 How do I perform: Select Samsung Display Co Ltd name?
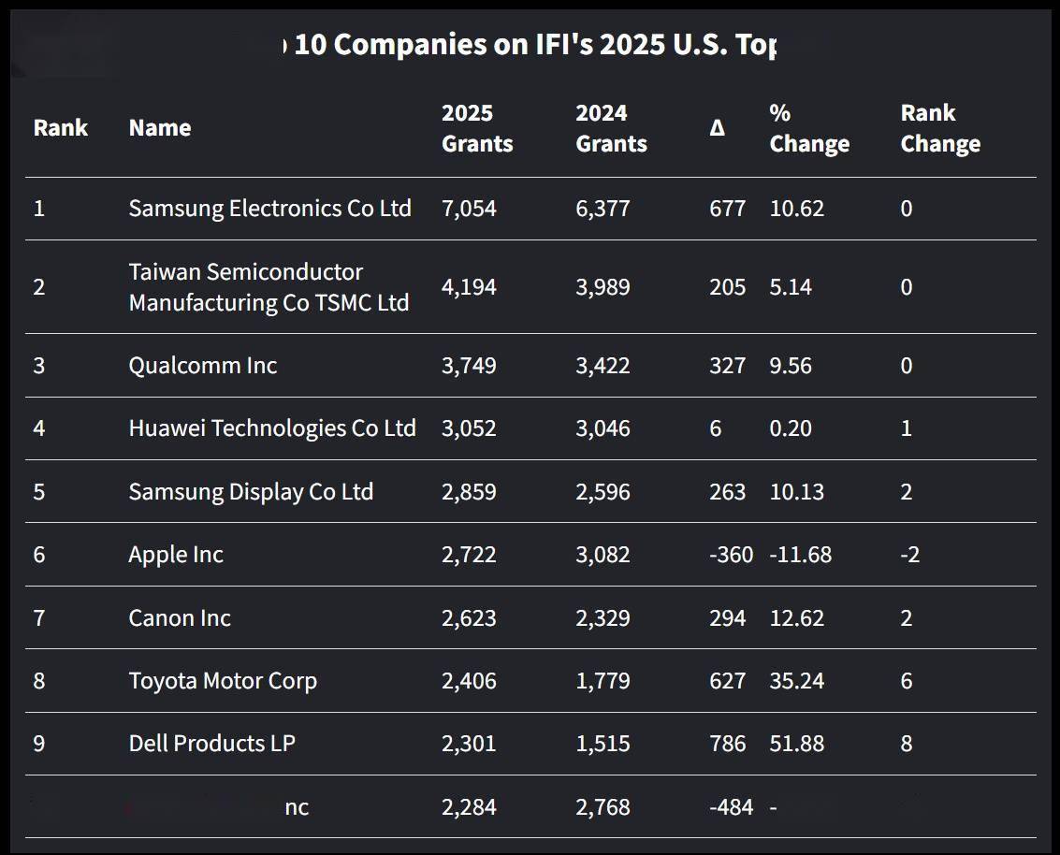(x=251, y=492)
